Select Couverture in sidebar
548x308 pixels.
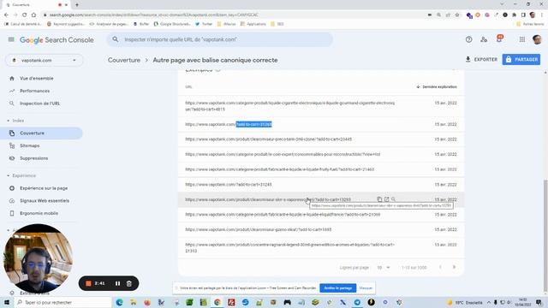[x=41, y=133]
